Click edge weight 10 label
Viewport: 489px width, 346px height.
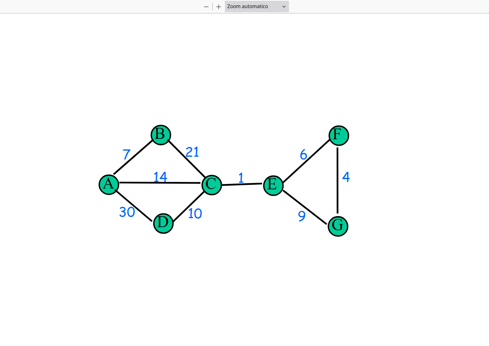(195, 214)
